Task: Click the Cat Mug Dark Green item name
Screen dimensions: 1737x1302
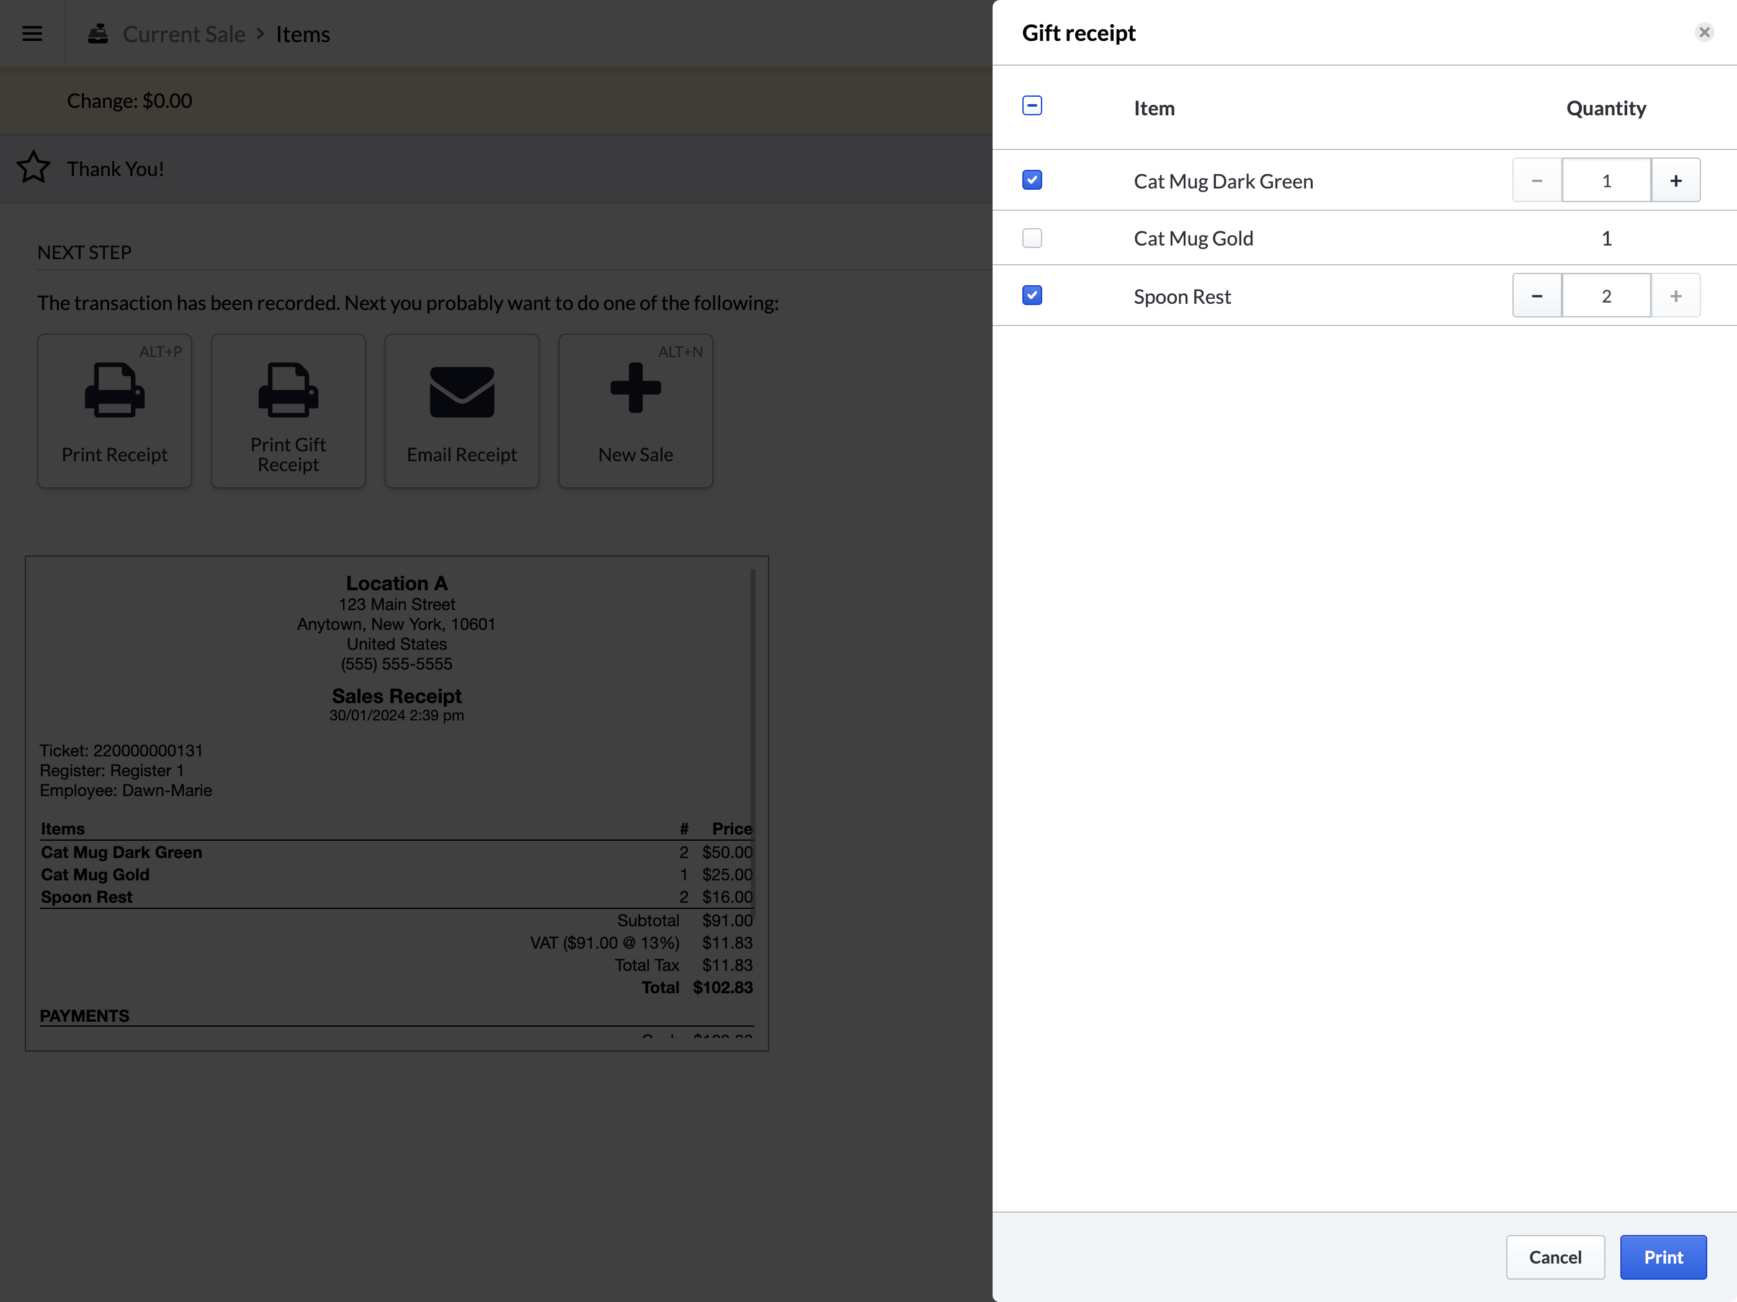Action: click(x=1223, y=180)
